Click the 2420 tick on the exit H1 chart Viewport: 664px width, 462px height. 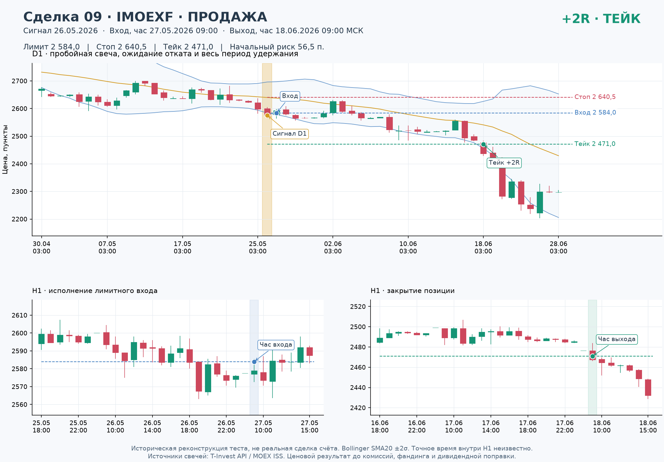(358, 408)
